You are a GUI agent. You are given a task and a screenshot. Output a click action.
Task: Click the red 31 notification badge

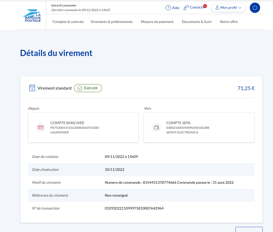click(x=205, y=6)
